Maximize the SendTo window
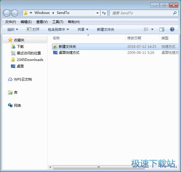The image size is (181, 172). (x=164, y=5)
